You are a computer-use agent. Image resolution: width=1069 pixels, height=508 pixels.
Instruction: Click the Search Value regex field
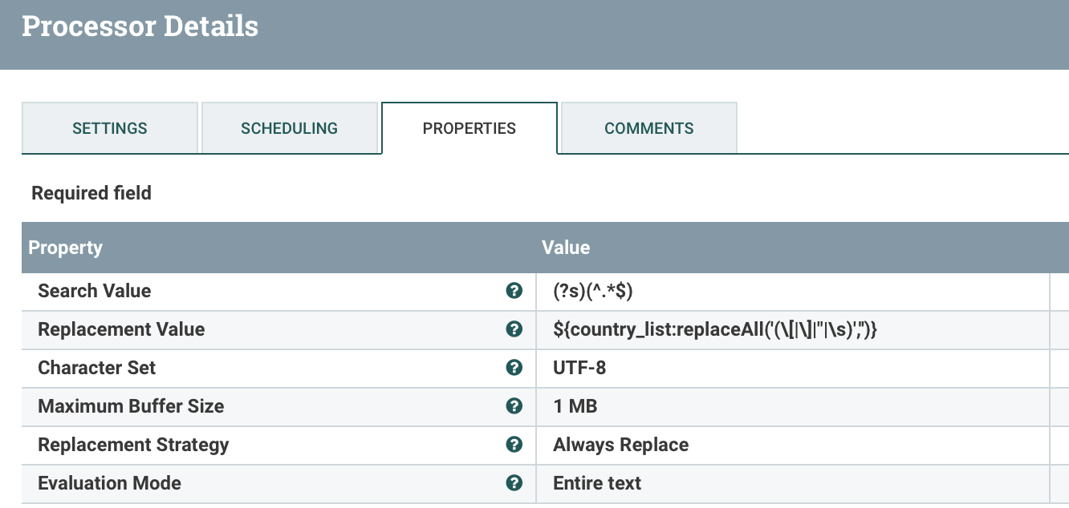coord(593,291)
